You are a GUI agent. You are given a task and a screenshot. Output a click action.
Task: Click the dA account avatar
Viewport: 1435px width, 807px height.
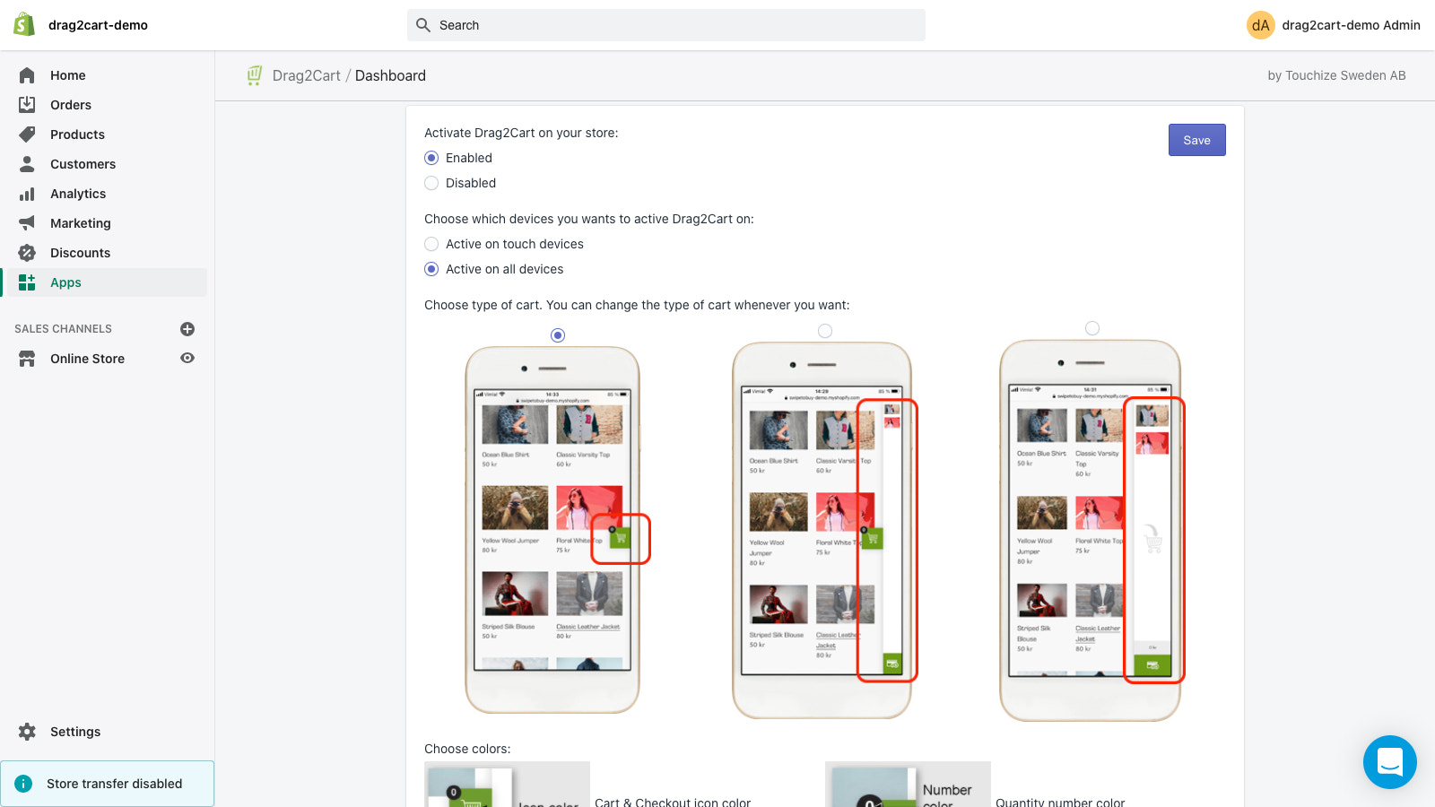click(1260, 25)
